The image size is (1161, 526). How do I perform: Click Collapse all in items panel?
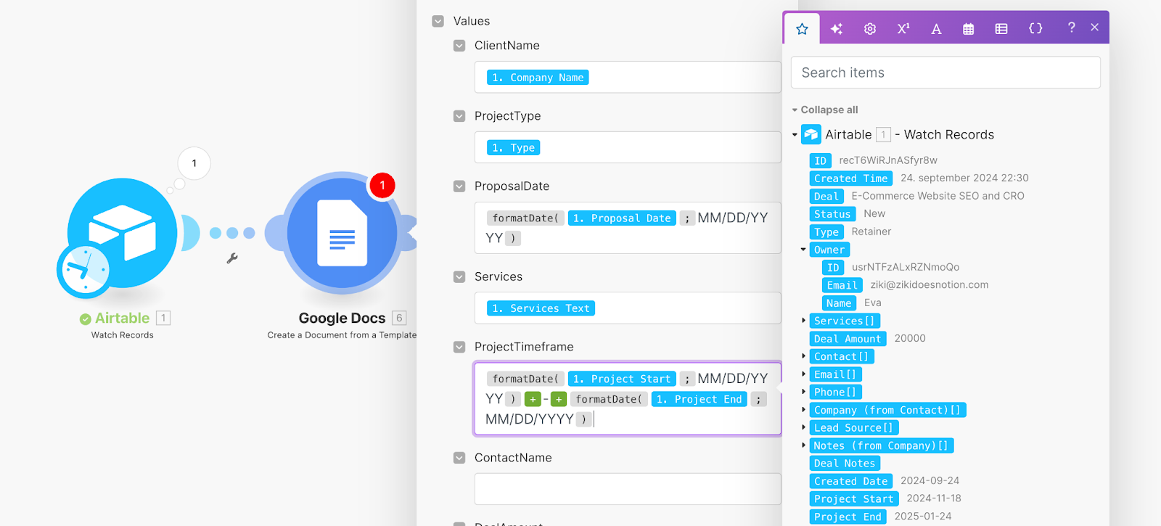(x=825, y=110)
